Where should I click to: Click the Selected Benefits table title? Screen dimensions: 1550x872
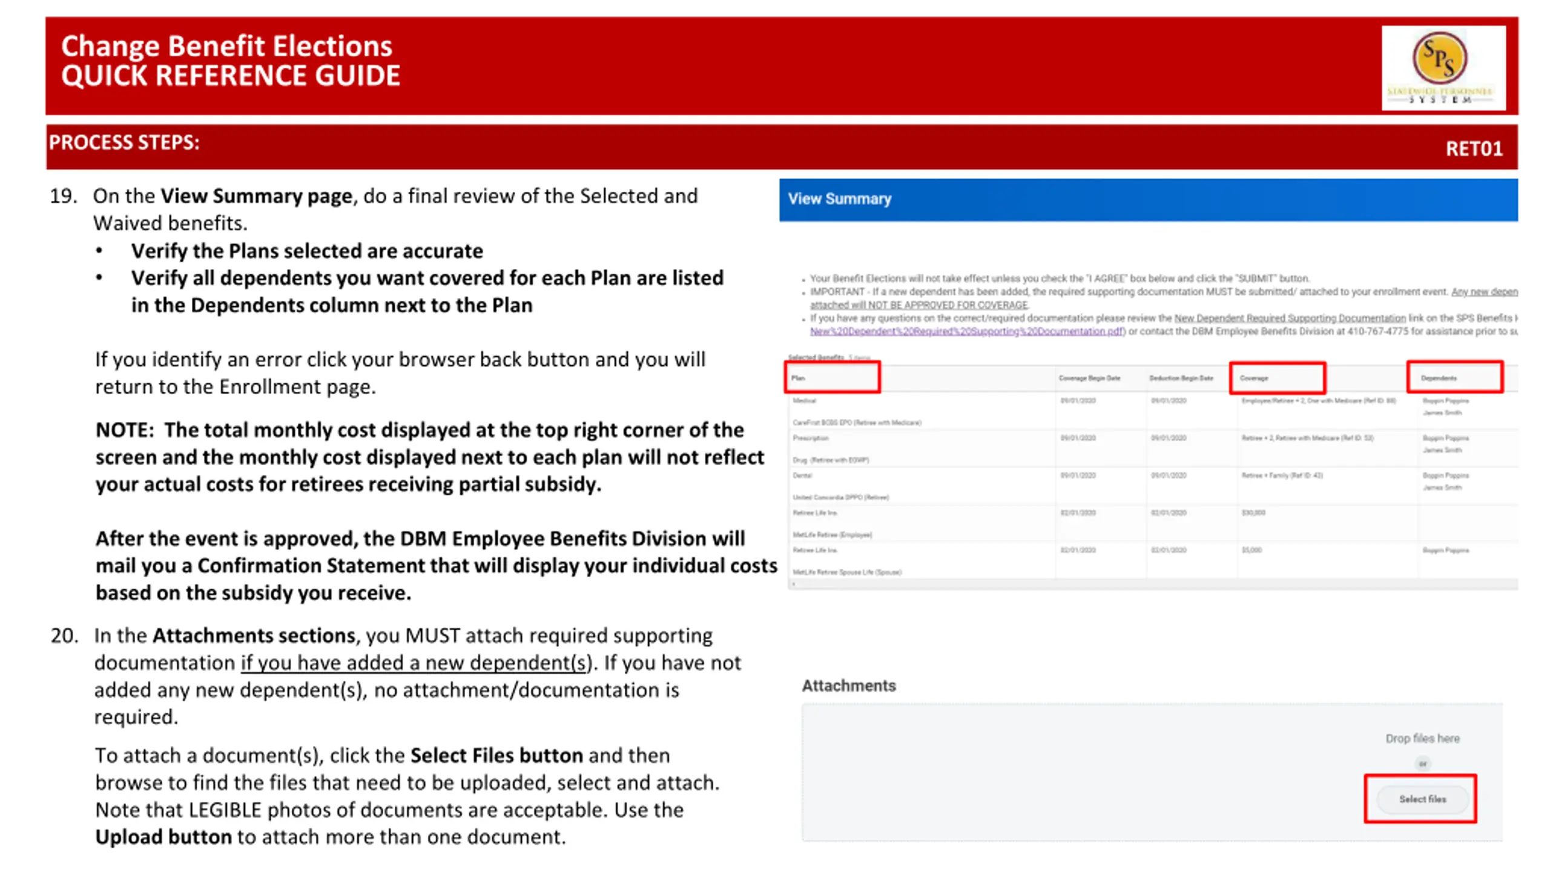[816, 357]
